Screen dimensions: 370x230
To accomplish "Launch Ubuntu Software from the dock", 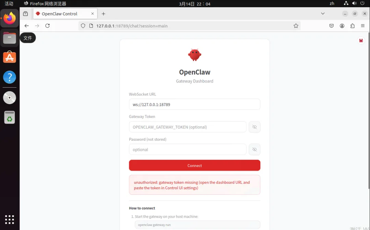I will (x=10, y=57).
